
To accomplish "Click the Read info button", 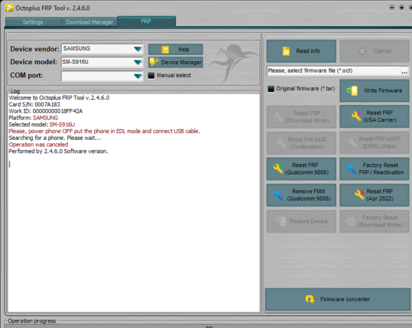I will [x=301, y=51].
